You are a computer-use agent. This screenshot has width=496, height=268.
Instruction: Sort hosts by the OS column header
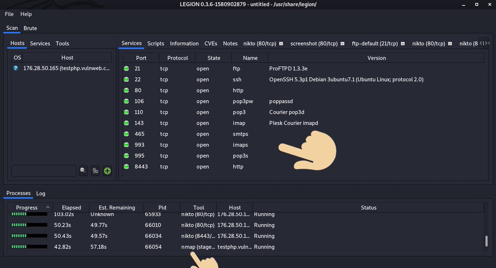coord(17,58)
